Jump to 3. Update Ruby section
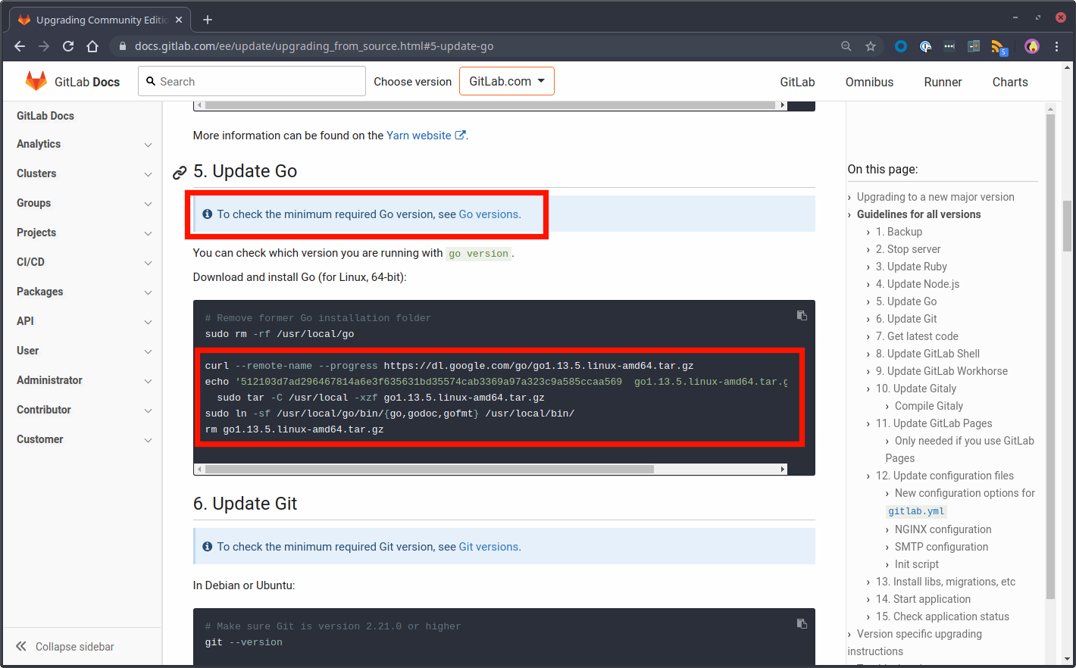The height and width of the screenshot is (668, 1076). (x=912, y=267)
